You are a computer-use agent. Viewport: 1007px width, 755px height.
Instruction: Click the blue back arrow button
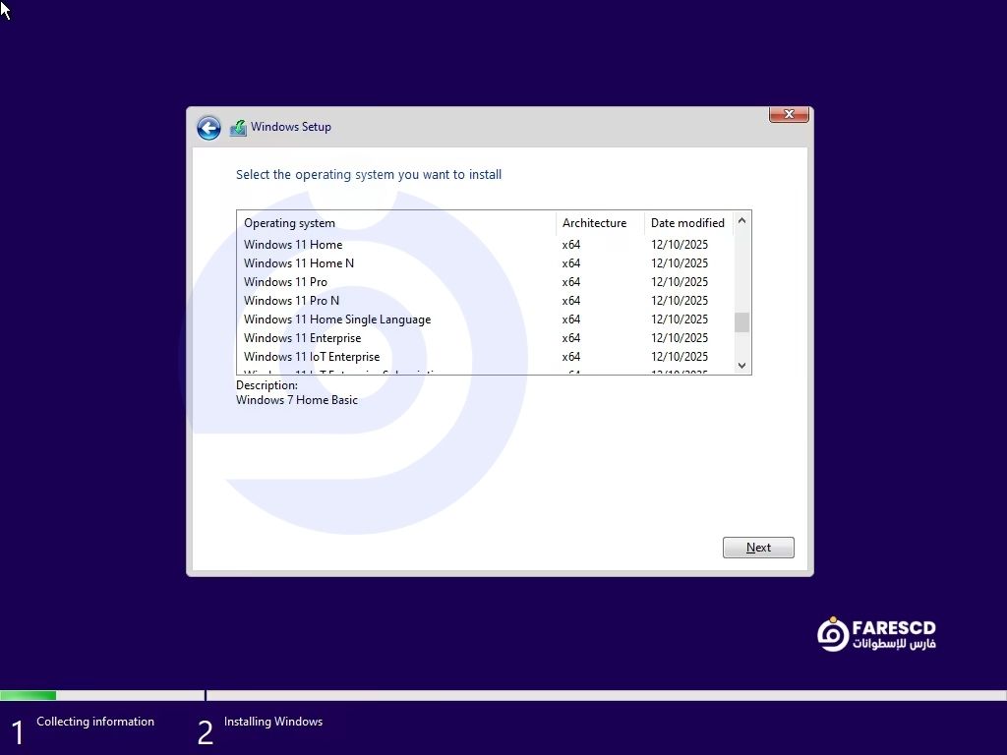pos(208,128)
